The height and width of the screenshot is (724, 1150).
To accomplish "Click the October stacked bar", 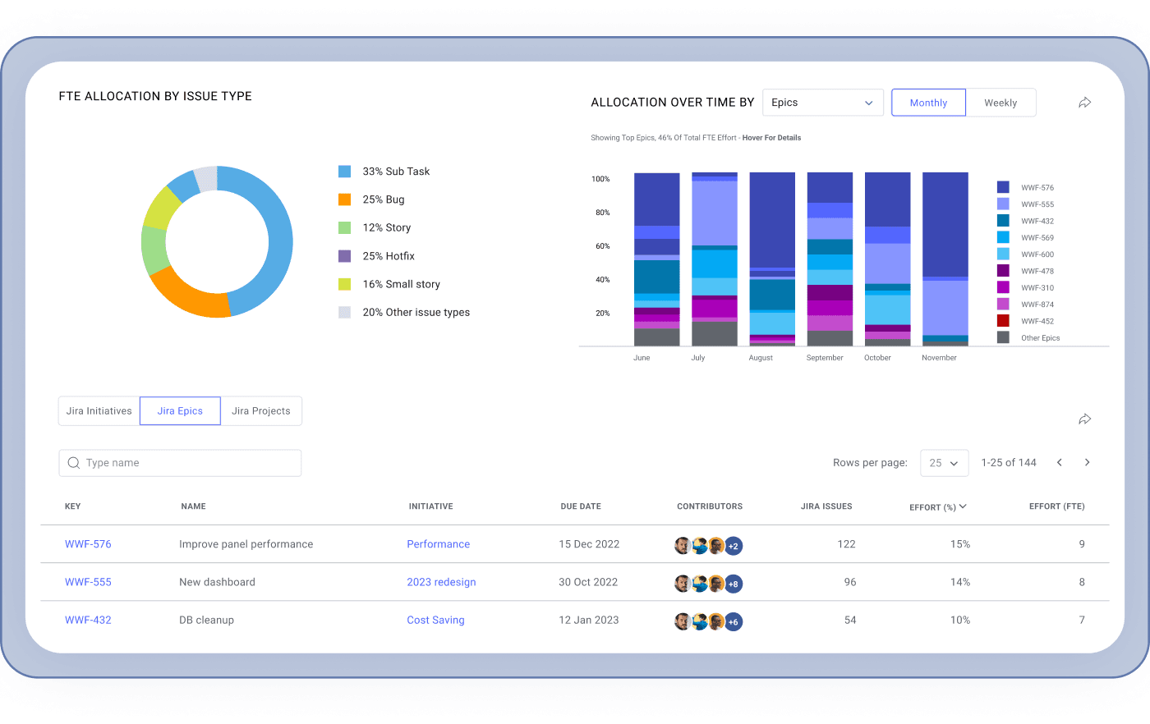I will (x=888, y=259).
